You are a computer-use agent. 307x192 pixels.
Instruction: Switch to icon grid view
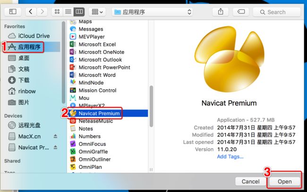(57, 12)
